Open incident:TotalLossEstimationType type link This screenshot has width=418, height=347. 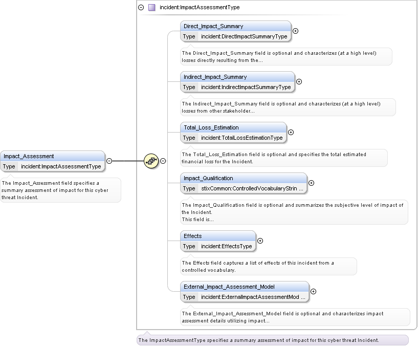pyautogui.click(x=241, y=138)
